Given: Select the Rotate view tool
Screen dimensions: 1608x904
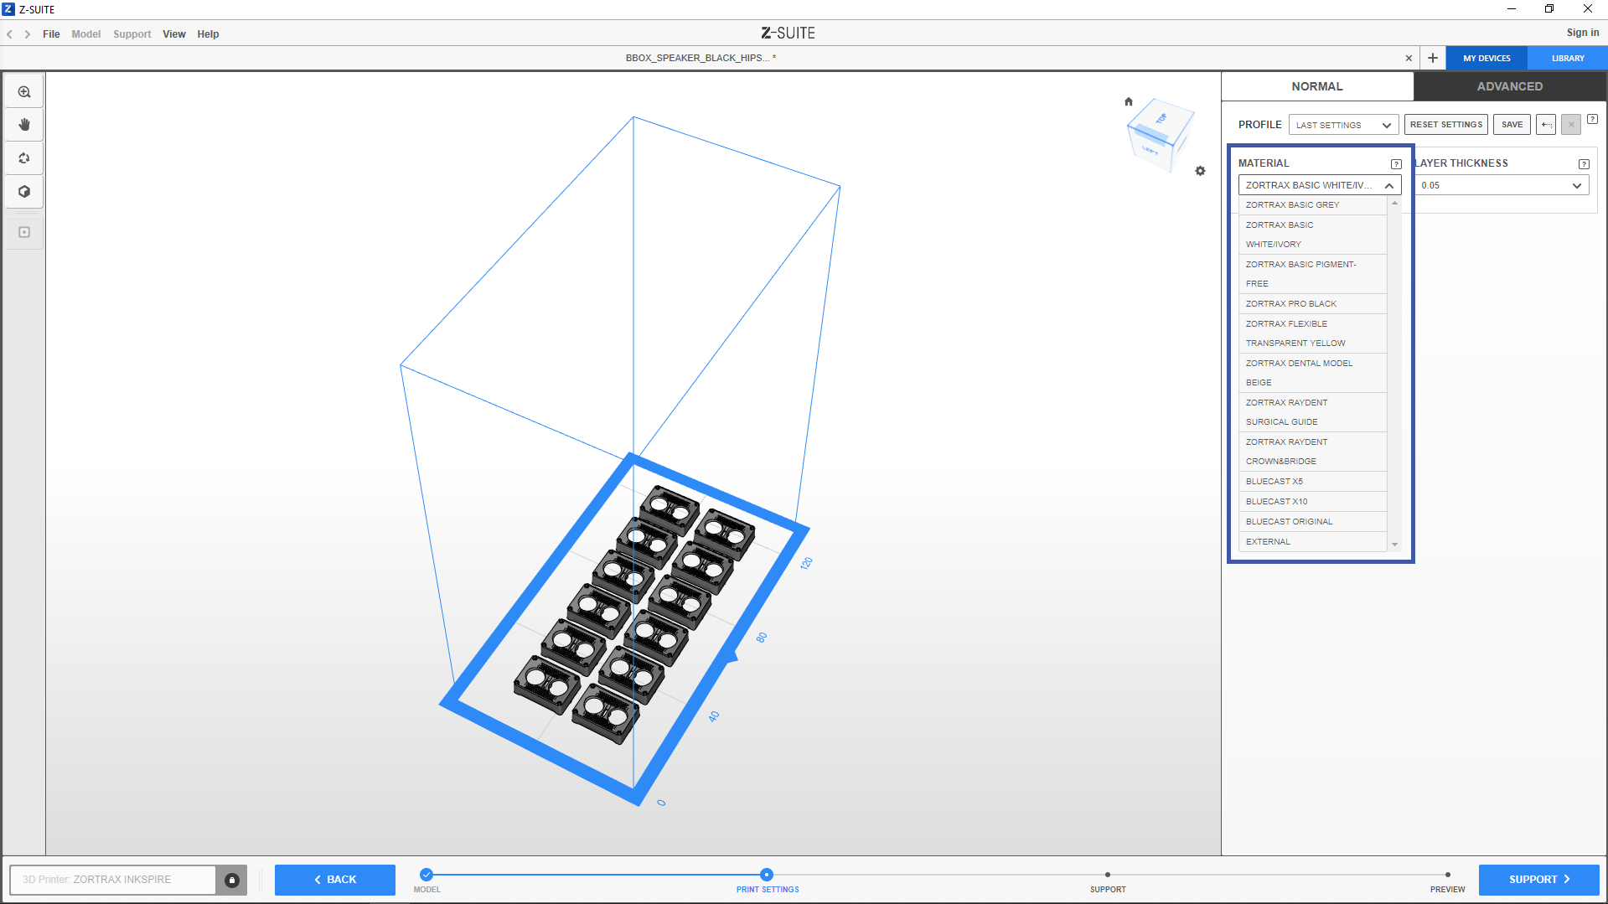Looking at the screenshot, I should (24, 158).
